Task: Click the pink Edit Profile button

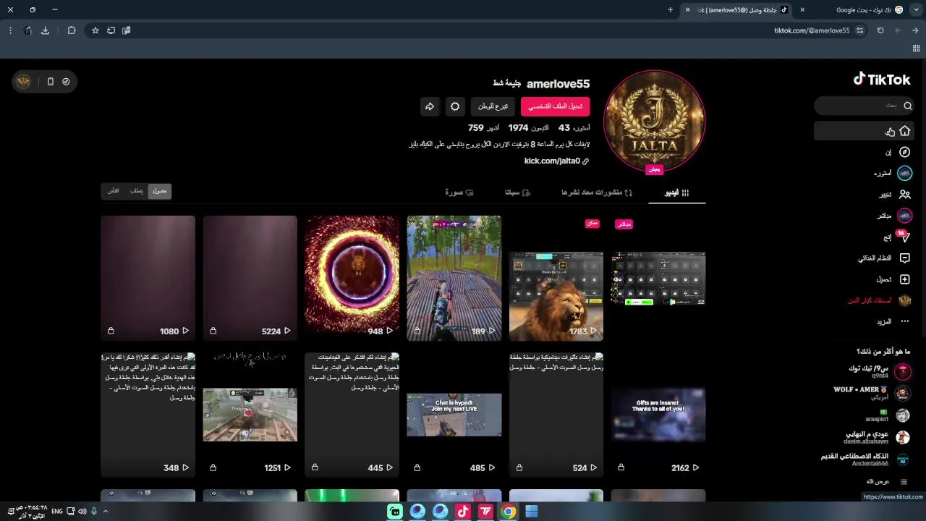Action: [x=555, y=106]
